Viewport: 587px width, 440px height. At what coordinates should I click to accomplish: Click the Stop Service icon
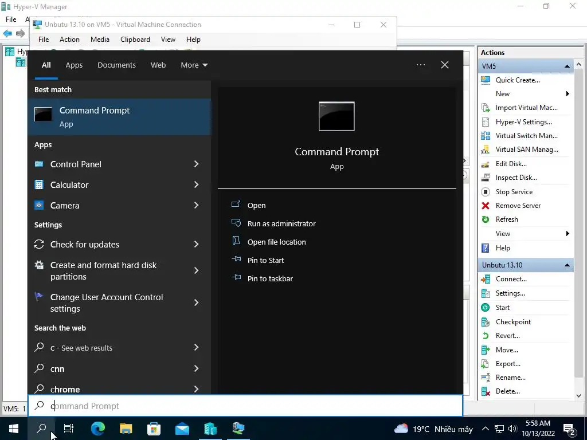486,192
